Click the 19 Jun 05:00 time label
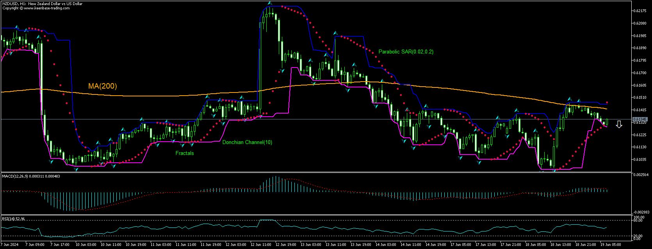Image resolution: width=652 pixels, height=249 pixels. point(611,245)
